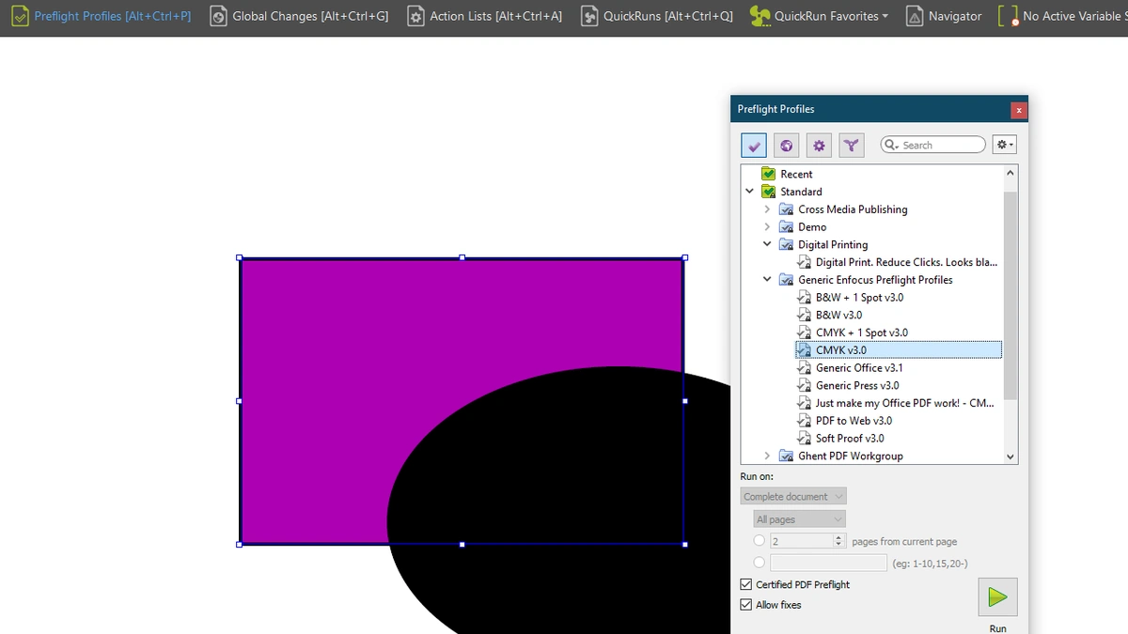The image size is (1128, 634).
Task: Click the profile Search field
Action: click(932, 145)
